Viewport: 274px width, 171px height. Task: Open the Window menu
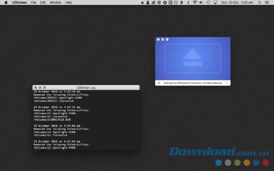click(x=55, y=3)
